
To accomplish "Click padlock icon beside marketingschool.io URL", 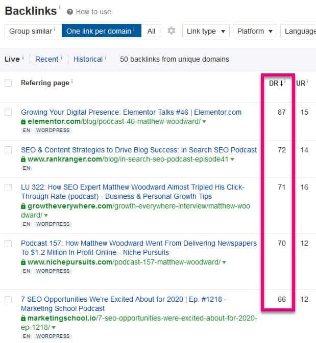I will pos(23,318).
